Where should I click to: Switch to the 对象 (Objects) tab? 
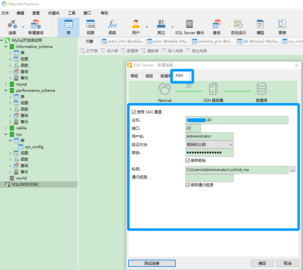90,41
